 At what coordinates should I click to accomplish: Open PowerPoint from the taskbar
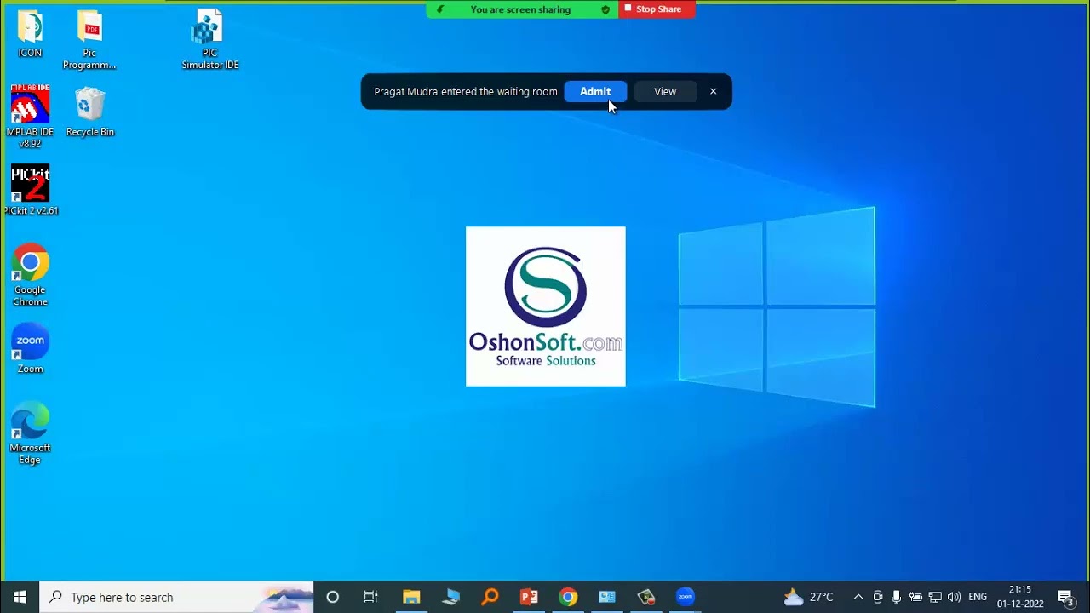click(529, 597)
